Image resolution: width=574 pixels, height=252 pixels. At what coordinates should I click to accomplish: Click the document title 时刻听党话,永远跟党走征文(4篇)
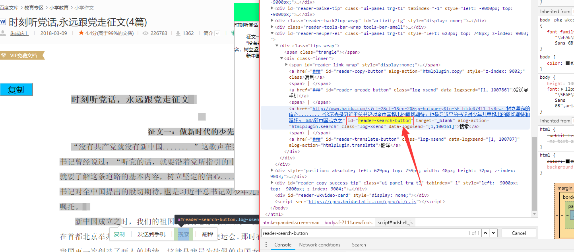[x=78, y=21]
